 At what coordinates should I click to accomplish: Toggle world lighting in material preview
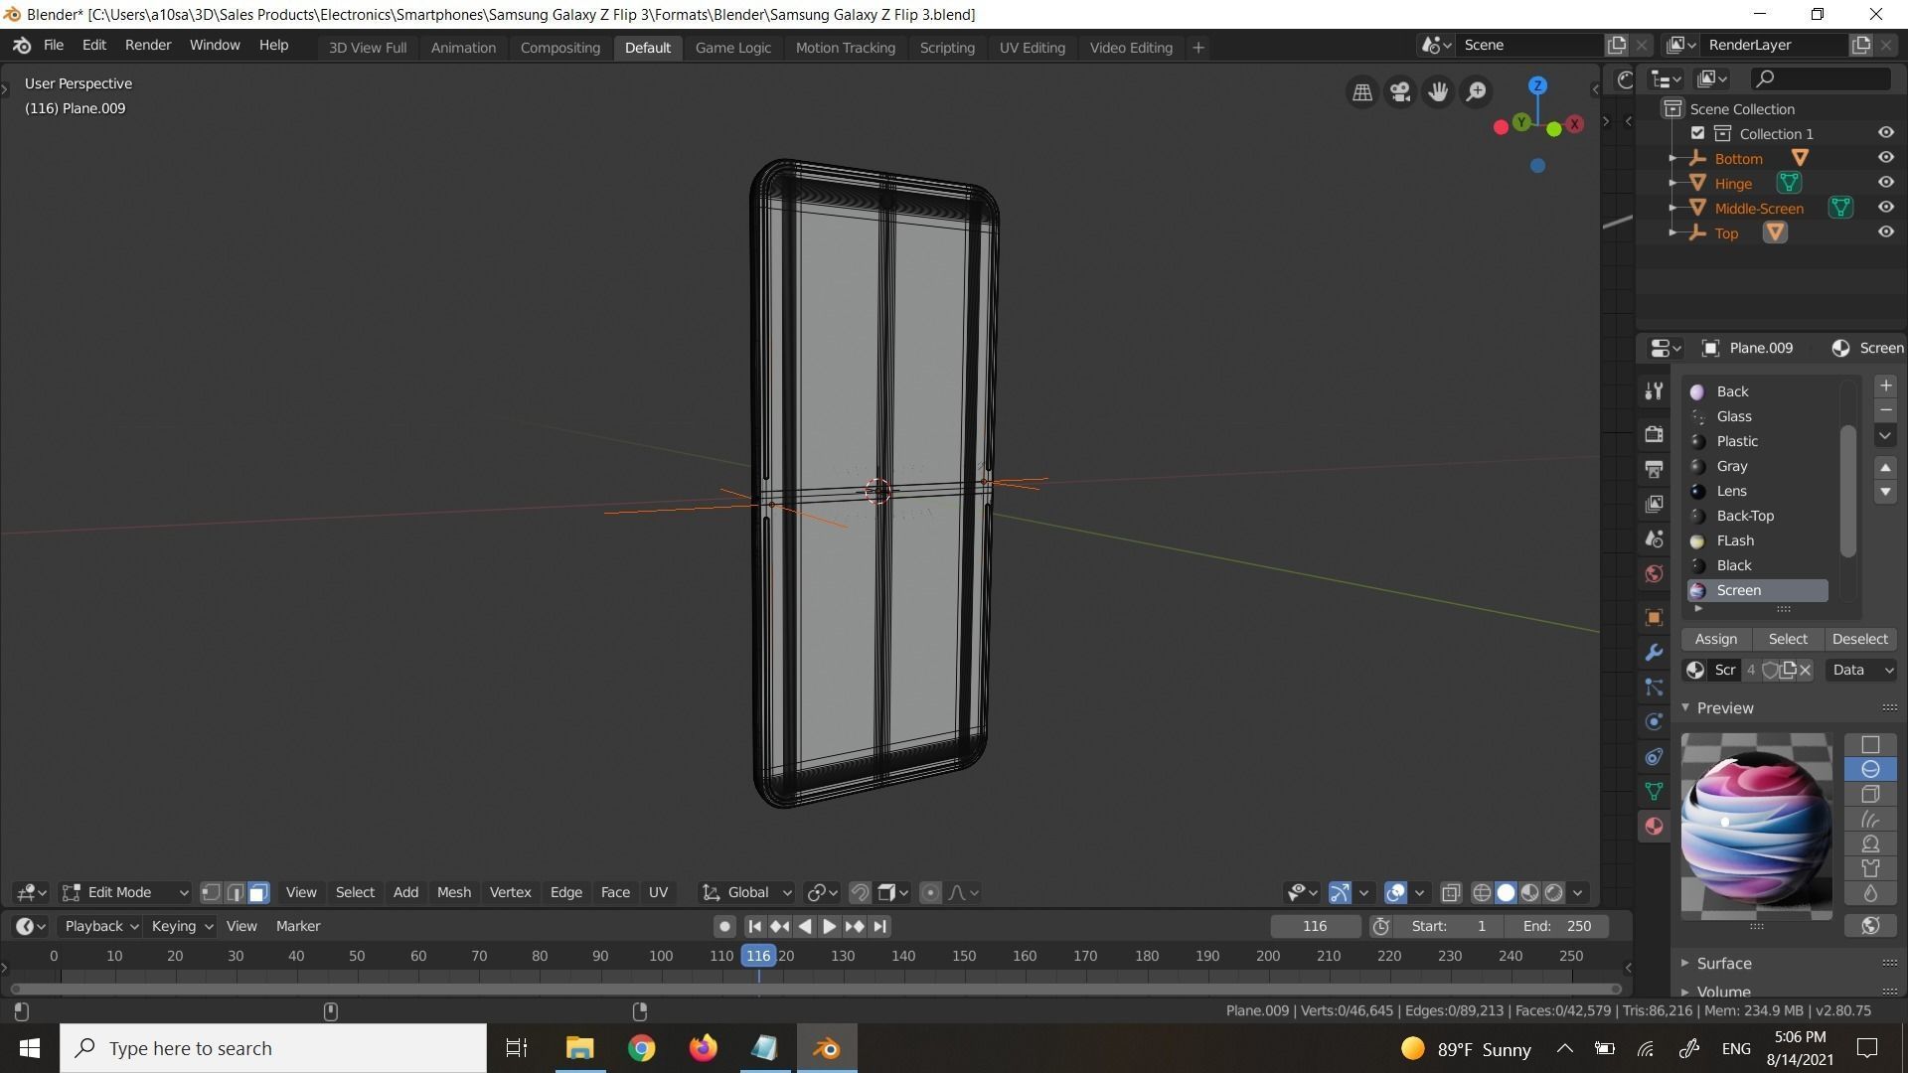coord(1870,925)
